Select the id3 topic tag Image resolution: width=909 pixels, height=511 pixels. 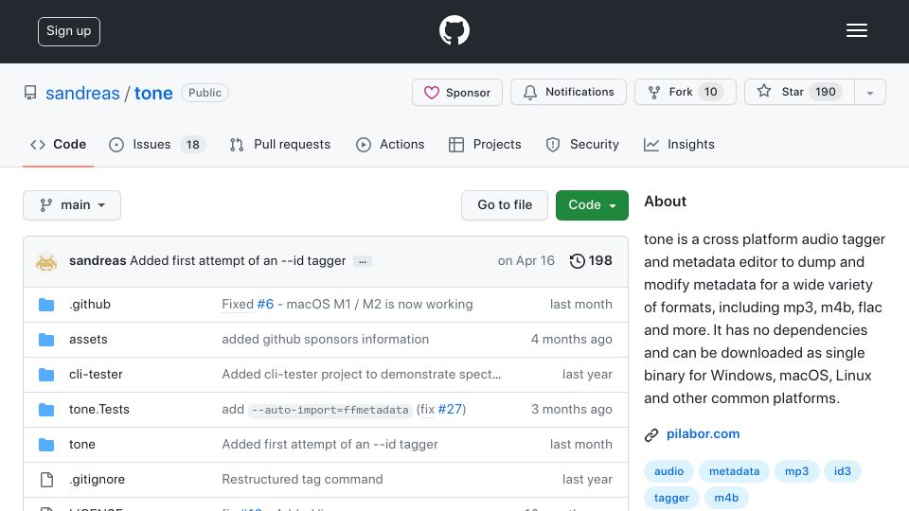[x=843, y=471]
